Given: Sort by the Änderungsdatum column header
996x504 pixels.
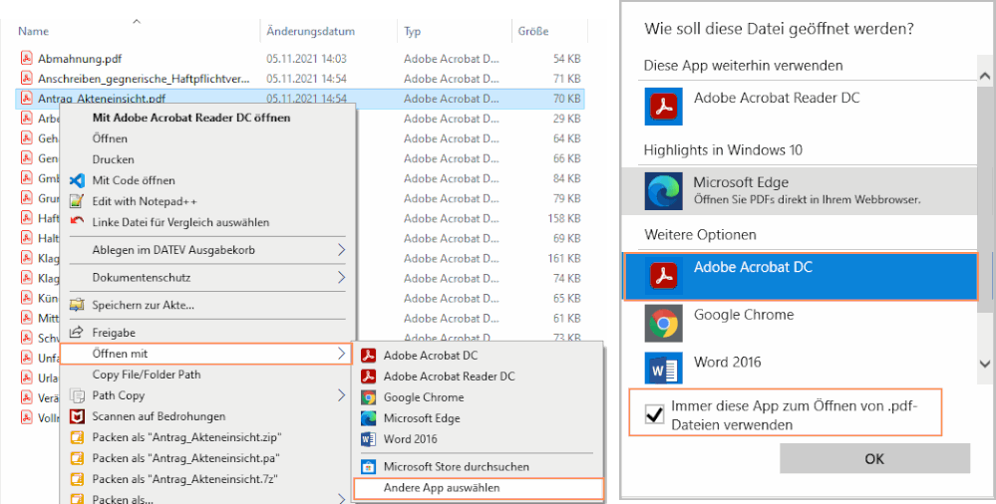Looking at the screenshot, I should coord(311,31).
